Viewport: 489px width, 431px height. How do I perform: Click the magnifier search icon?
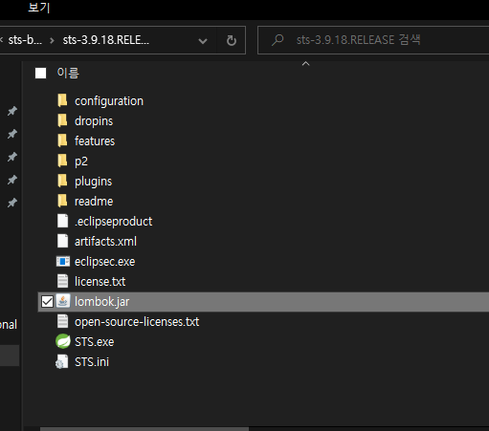click(x=278, y=40)
